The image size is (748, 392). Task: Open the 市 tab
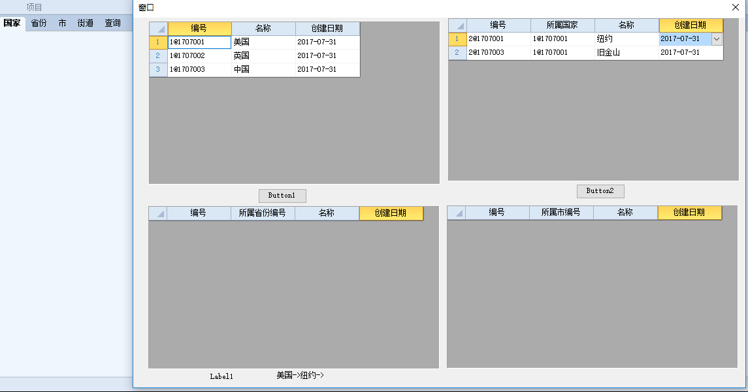click(62, 23)
